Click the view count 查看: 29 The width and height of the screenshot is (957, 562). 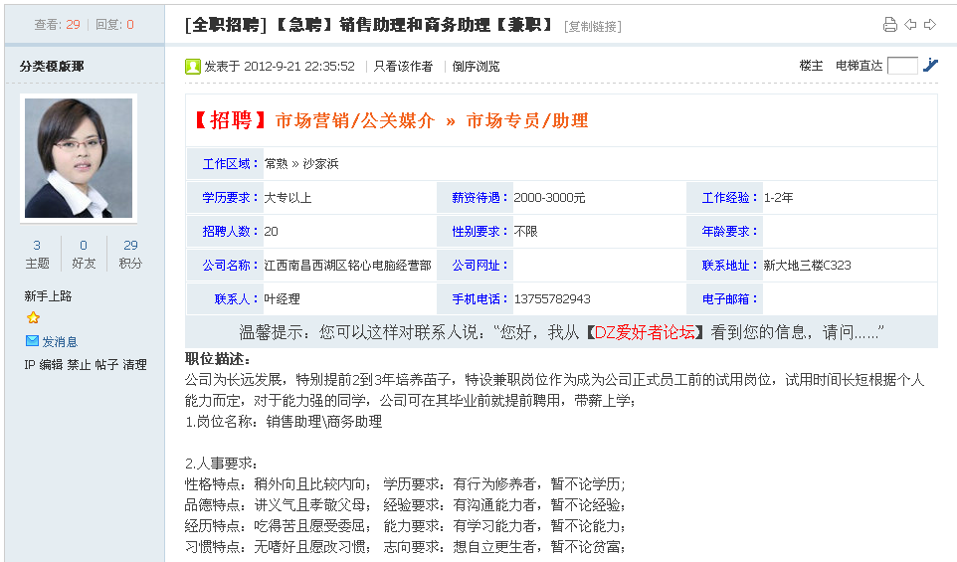[57, 25]
